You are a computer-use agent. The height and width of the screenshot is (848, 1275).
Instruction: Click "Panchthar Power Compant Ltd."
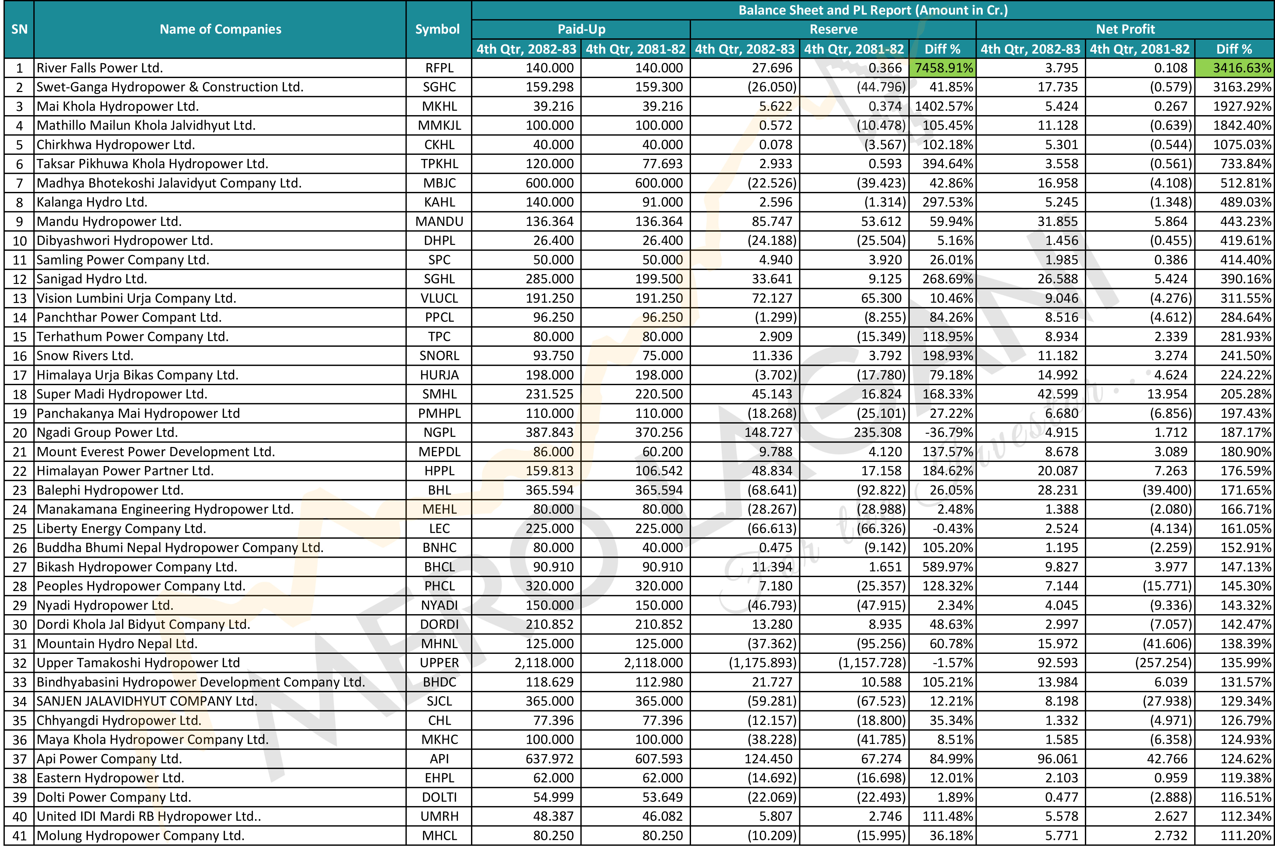[x=129, y=318]
